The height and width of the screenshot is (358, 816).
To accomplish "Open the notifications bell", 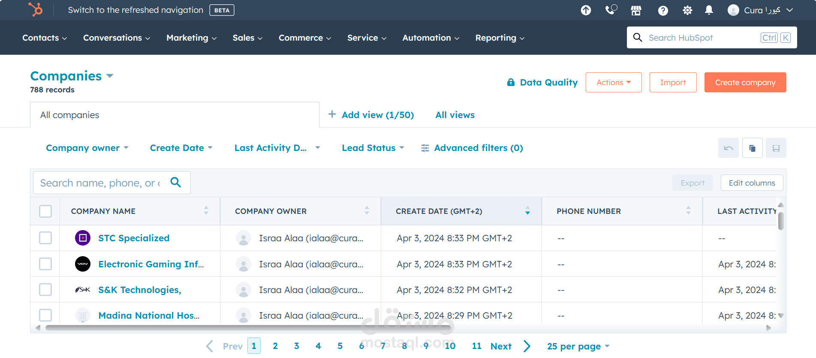I will point(709,10).
